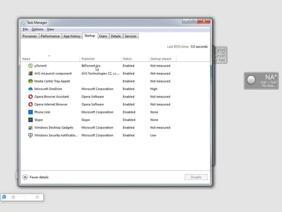The image size is (282, 212).
Task: Switch to the Users tab
Action: pyautogui.click(x=103, y=36)
